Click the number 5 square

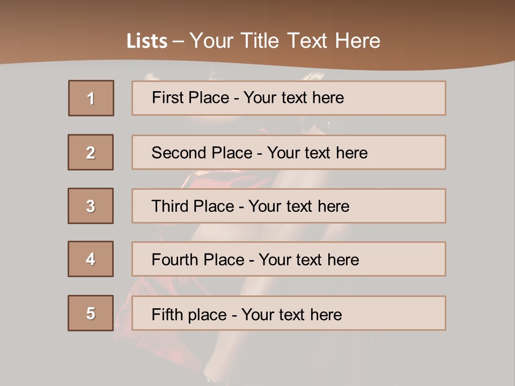(91, 313)
